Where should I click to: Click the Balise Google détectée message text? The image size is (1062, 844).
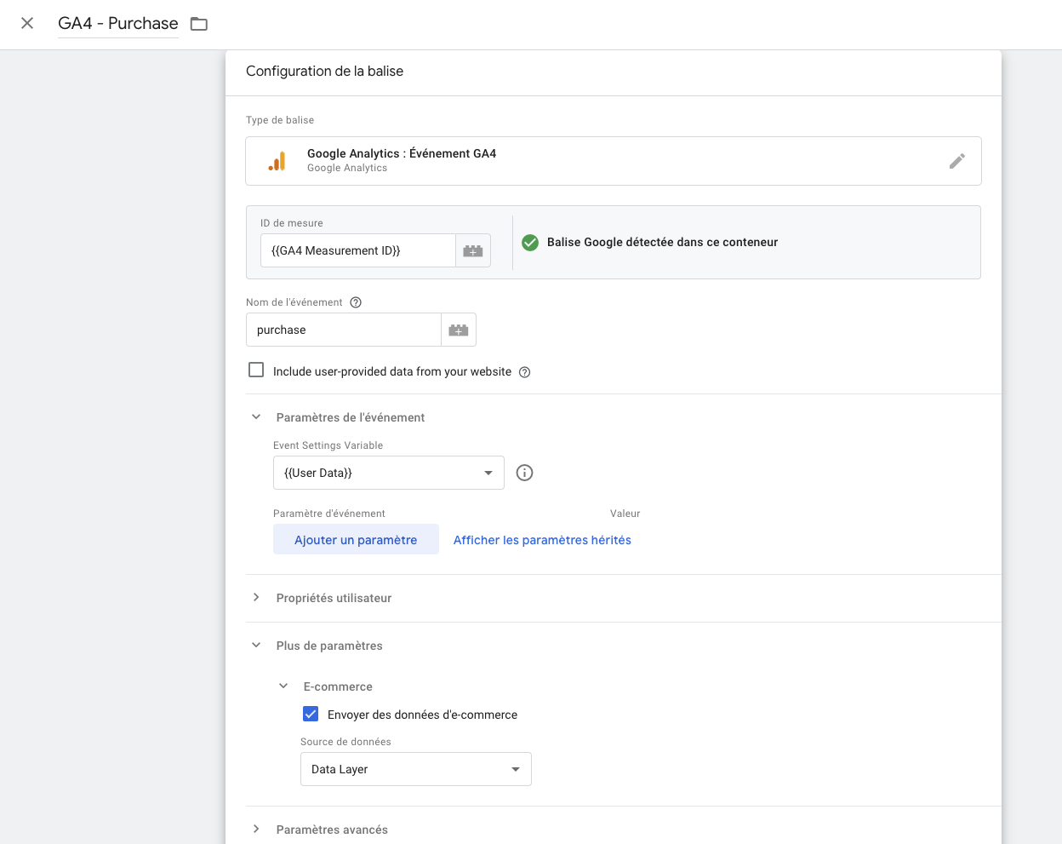point(662,243)
